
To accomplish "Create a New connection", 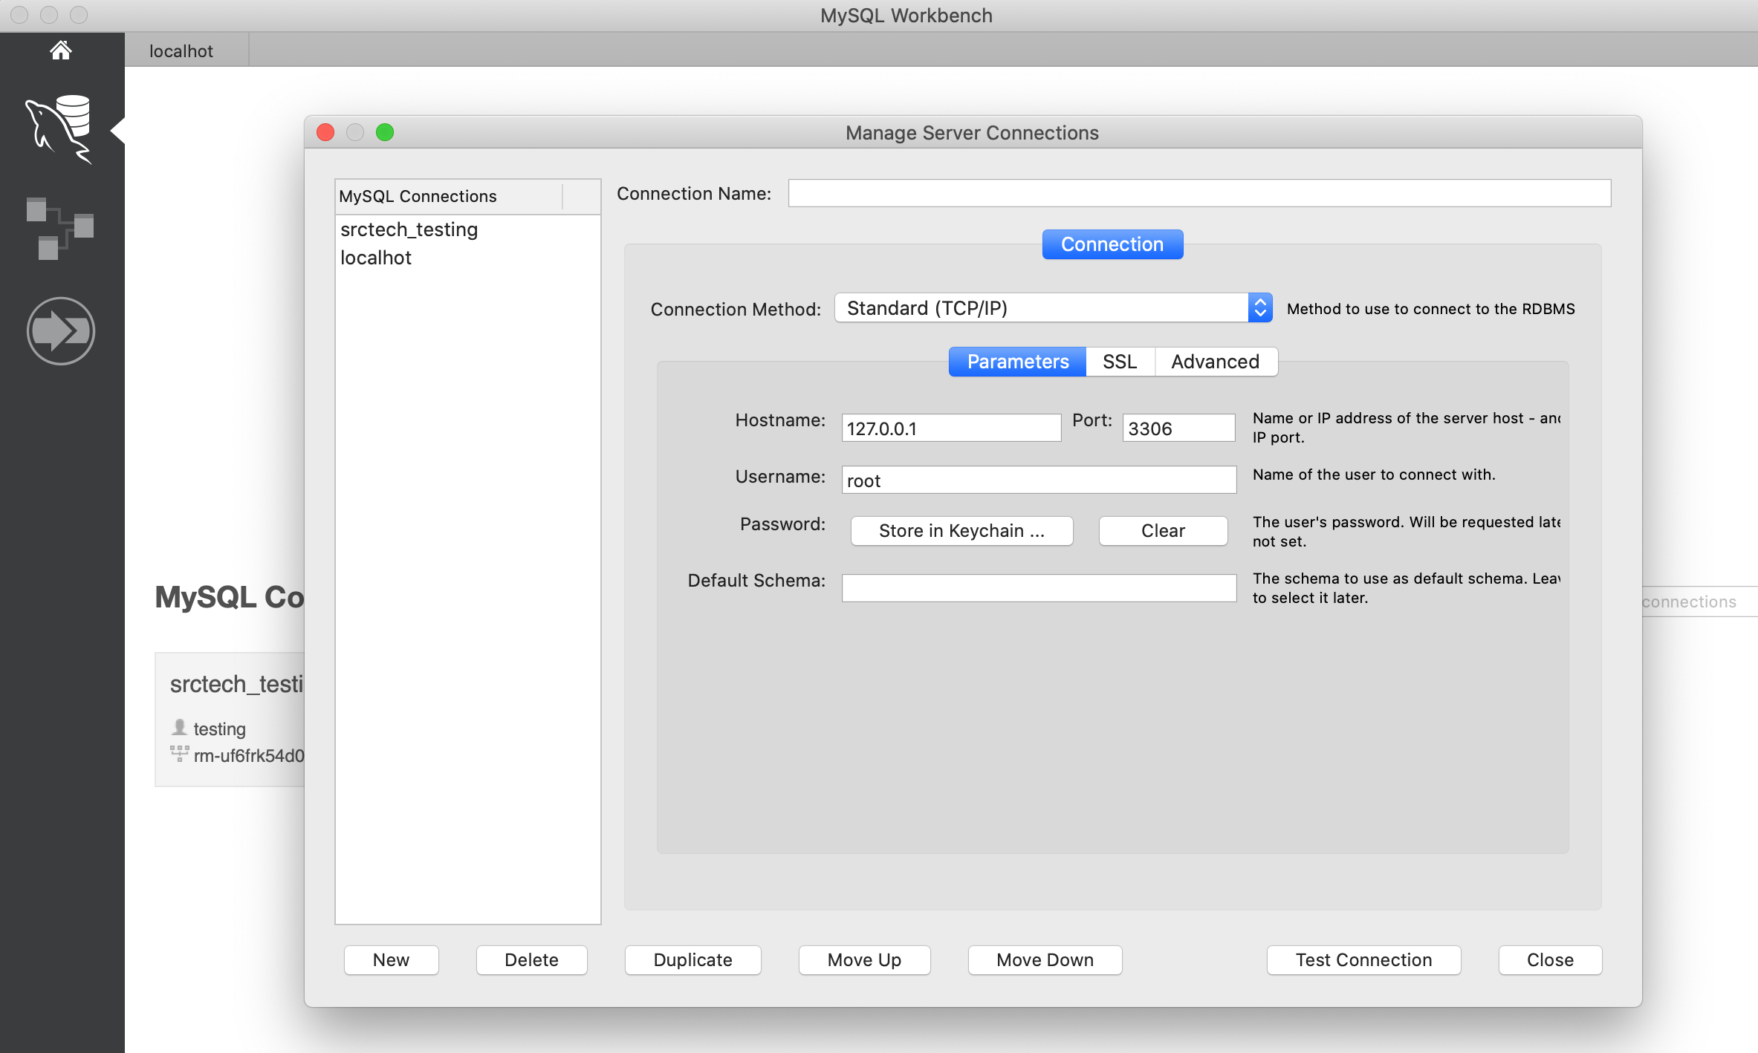I will pyautogui.click(x=391, y=960).
